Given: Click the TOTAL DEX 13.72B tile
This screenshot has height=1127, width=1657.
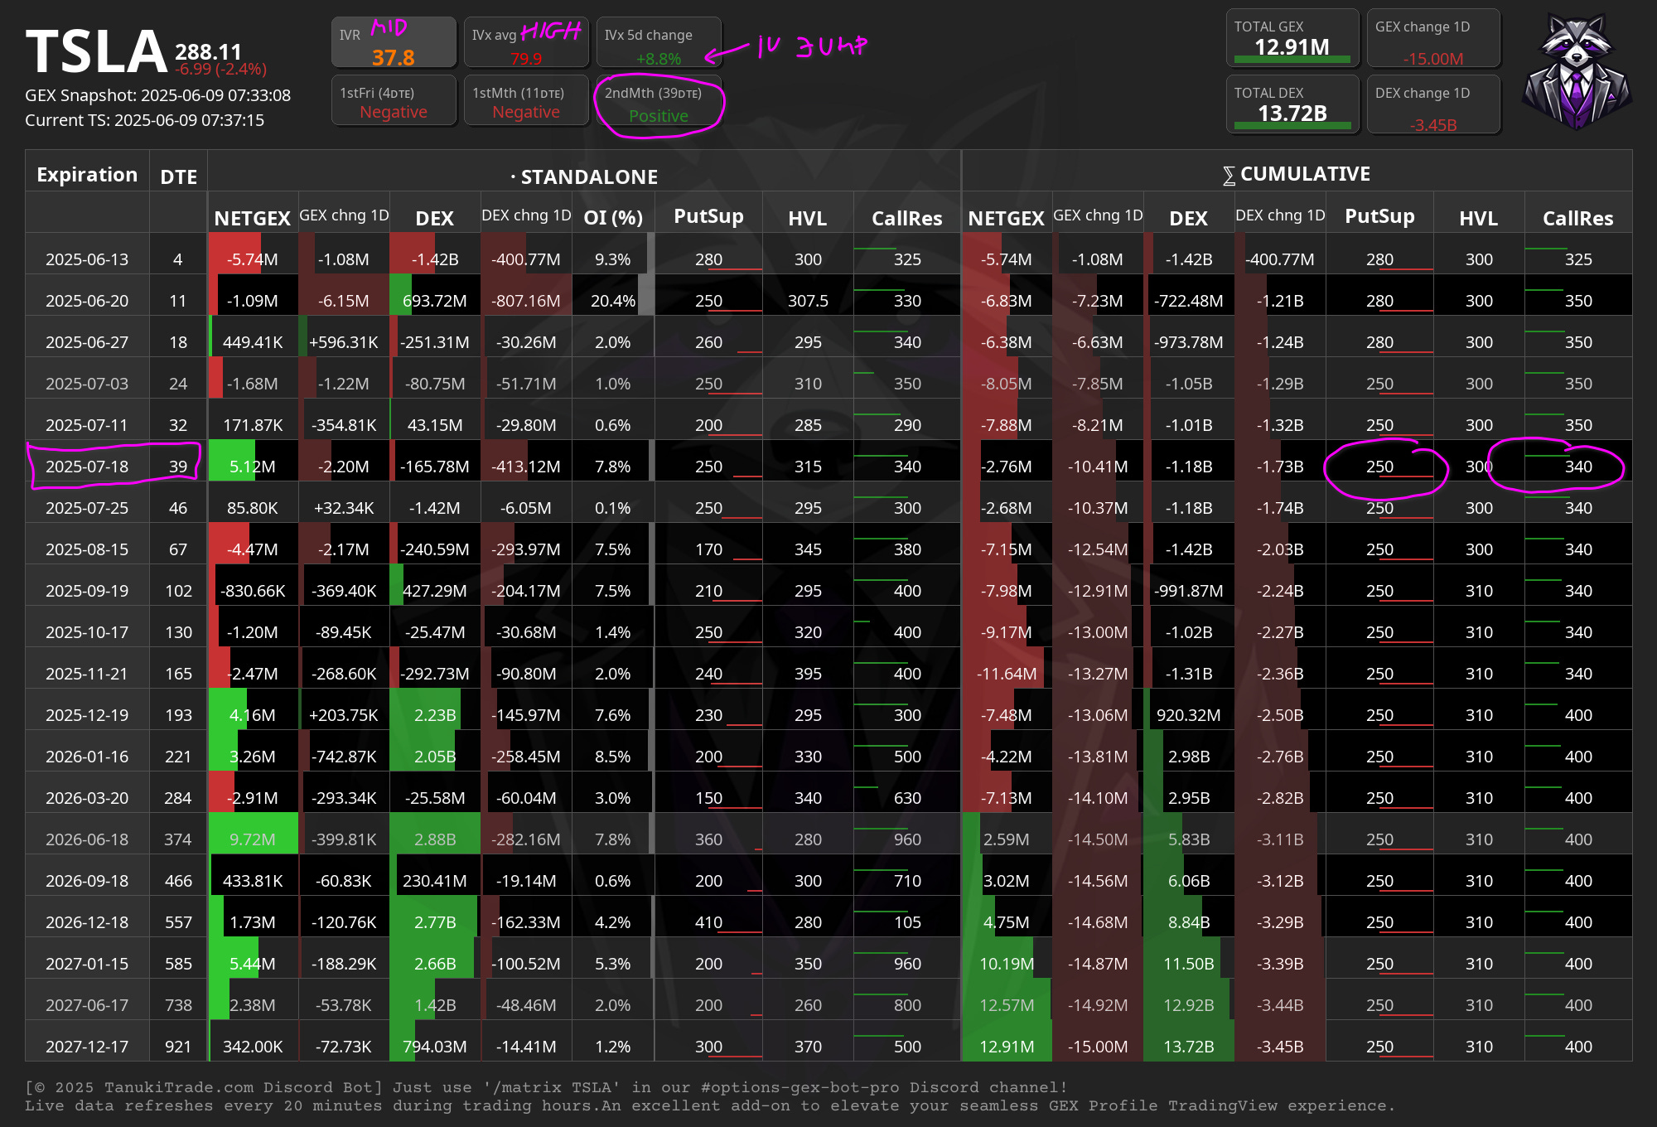Looking at the screenshot, I should coord(1292,104).
